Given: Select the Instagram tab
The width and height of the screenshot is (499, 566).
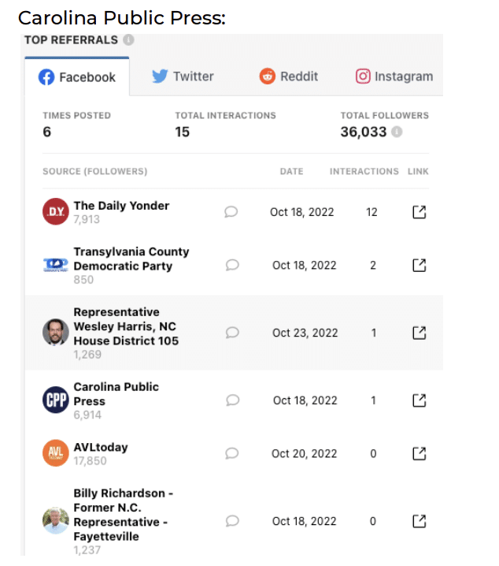Looking at the screenshot, I should click(394, 76).
